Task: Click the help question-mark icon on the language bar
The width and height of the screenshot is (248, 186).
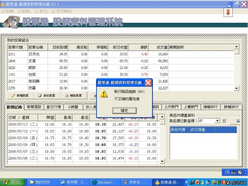Action: (x=240, y=172)
